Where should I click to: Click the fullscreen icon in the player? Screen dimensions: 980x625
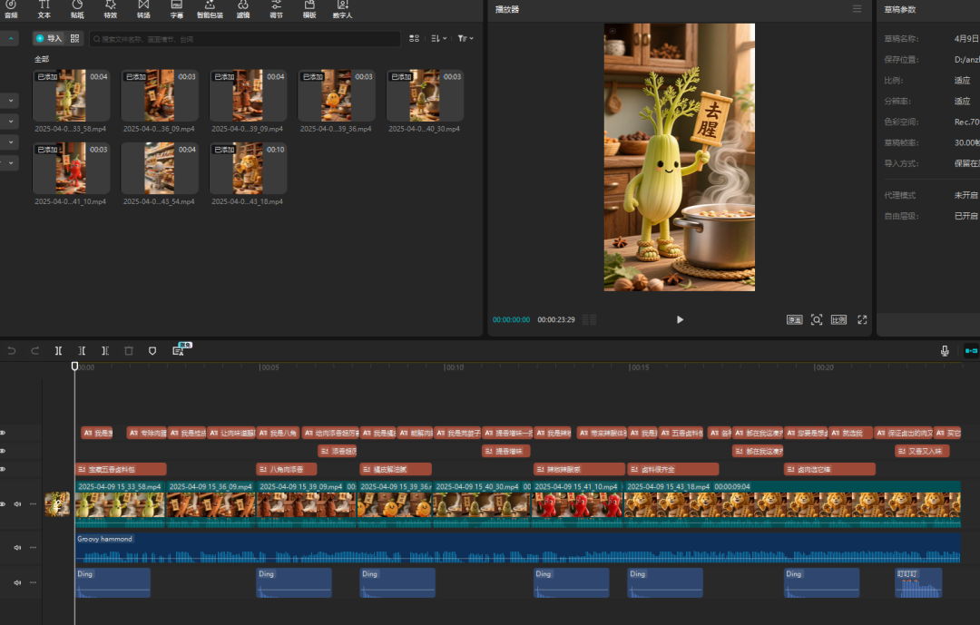(x=862, y=319)
